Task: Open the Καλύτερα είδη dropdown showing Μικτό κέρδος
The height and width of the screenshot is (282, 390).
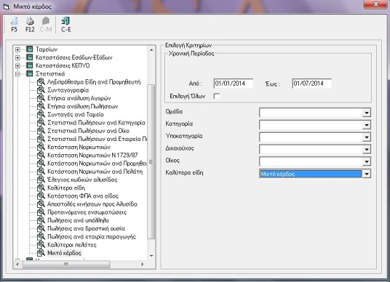Action: point(367,174)
